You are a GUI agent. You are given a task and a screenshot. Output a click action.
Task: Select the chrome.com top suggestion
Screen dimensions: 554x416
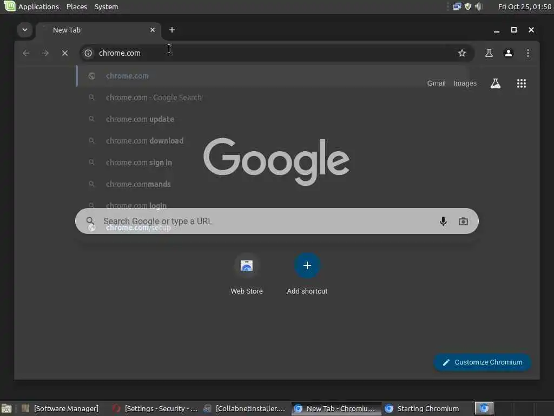coord(272,76)
